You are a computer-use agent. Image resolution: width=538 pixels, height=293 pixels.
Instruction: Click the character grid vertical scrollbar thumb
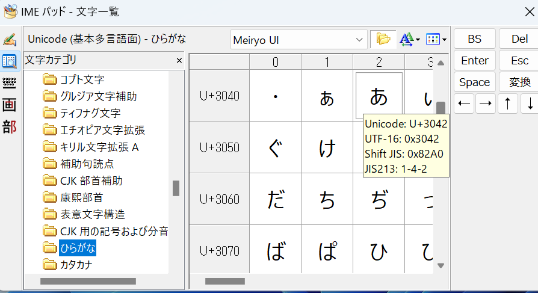tap(441, 108)
